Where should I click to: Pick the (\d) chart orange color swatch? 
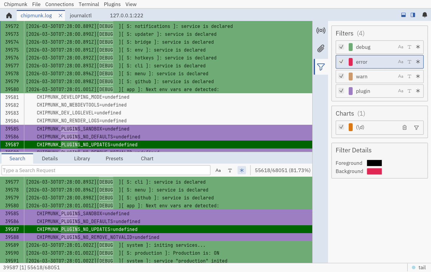point(351,127)
